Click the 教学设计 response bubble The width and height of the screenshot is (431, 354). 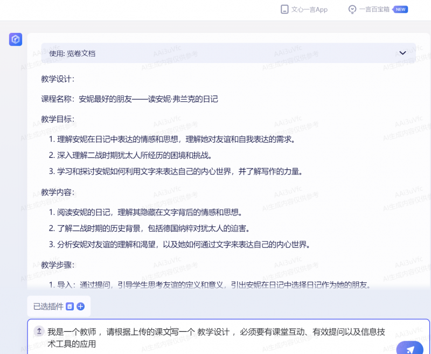pos(226,162)
